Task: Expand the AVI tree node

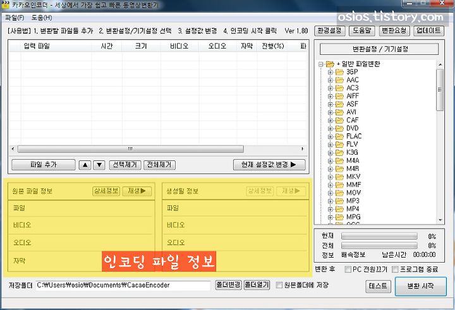Action: [x=331, y=112]
